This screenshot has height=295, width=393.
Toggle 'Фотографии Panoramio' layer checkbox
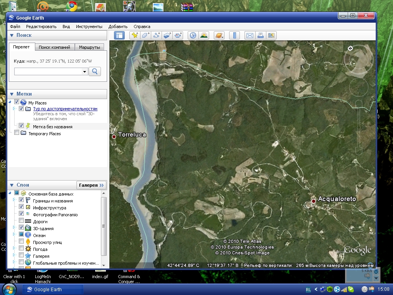21,214
